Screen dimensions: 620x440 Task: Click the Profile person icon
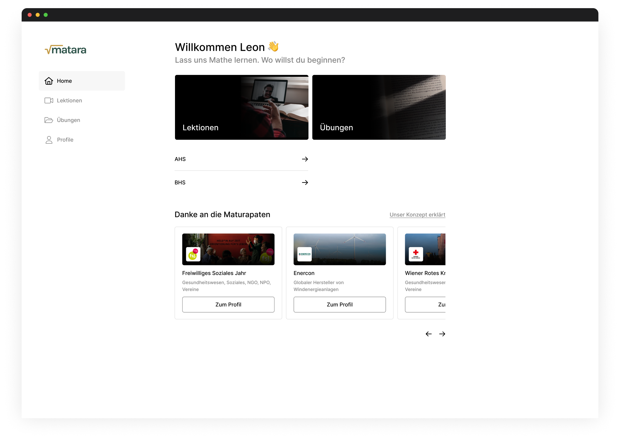click(49, 140)
